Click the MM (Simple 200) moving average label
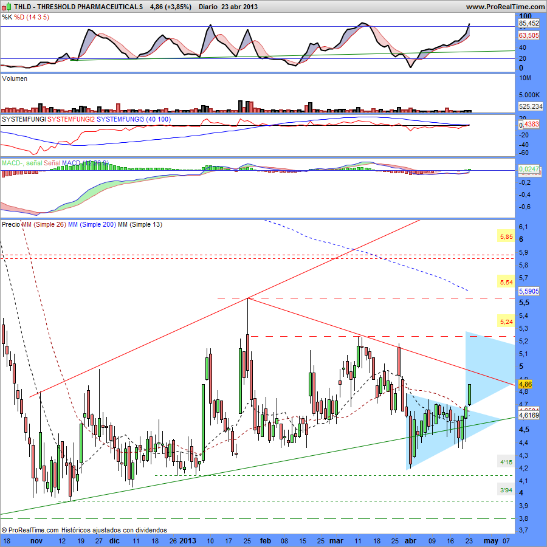The height and width of the screenshot is (547, 547). (x=92, y=224)
